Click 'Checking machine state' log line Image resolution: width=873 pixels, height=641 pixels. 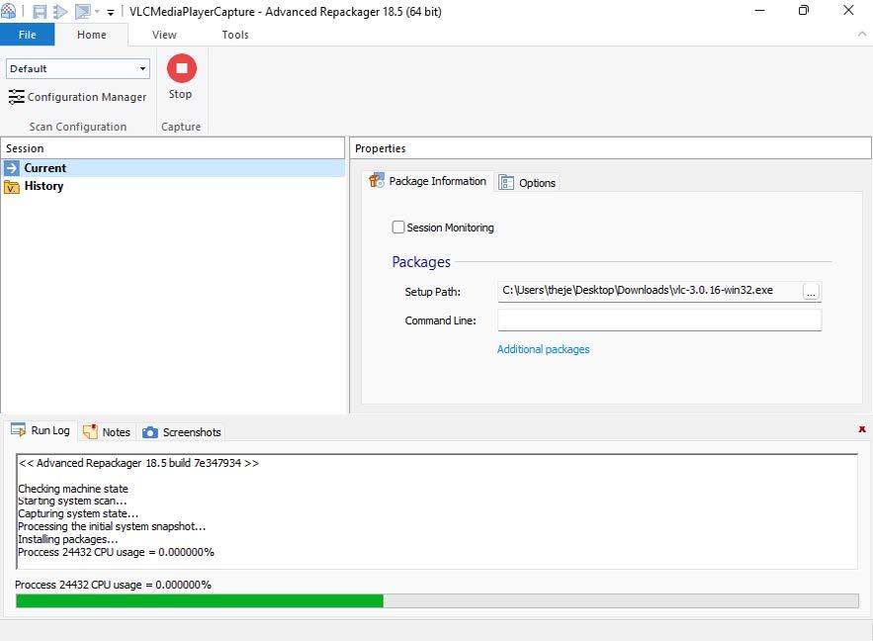point(73,489)
